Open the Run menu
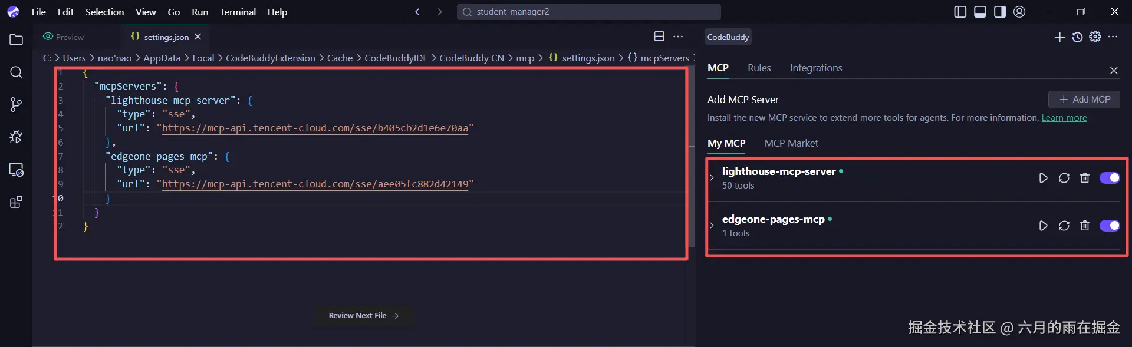This screenshot has width=1132, height=347. pos(200,12)
